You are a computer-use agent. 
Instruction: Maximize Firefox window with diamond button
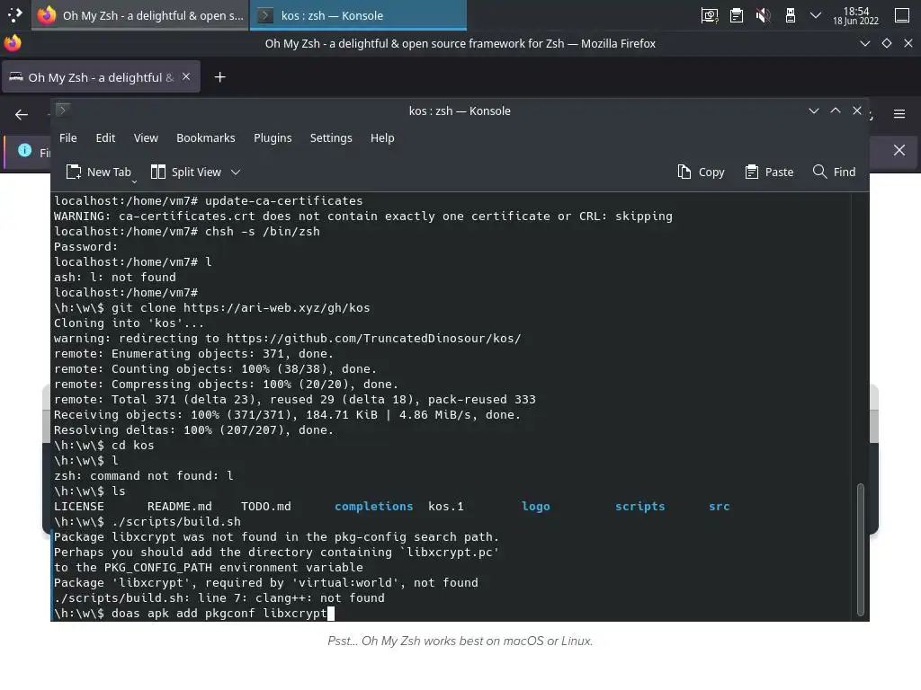[x=886, y=43]
